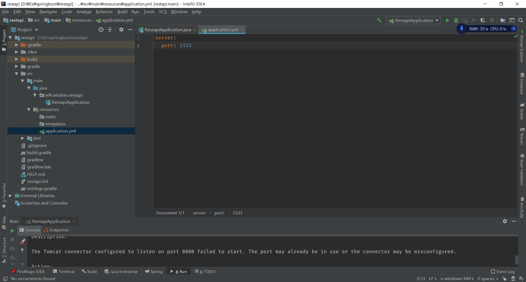Click resources breadcrumb in navigation bar
The image size is (526, 282).
coord(79,20)
